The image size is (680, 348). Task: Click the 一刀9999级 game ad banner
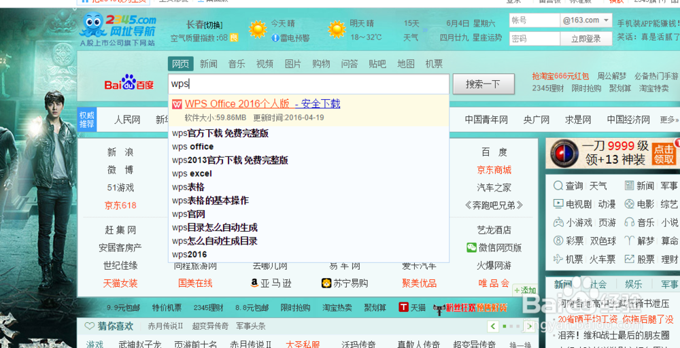(613, 152)
